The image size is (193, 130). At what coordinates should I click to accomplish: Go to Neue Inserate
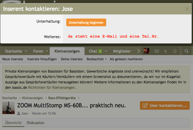(x=13, y=59)
